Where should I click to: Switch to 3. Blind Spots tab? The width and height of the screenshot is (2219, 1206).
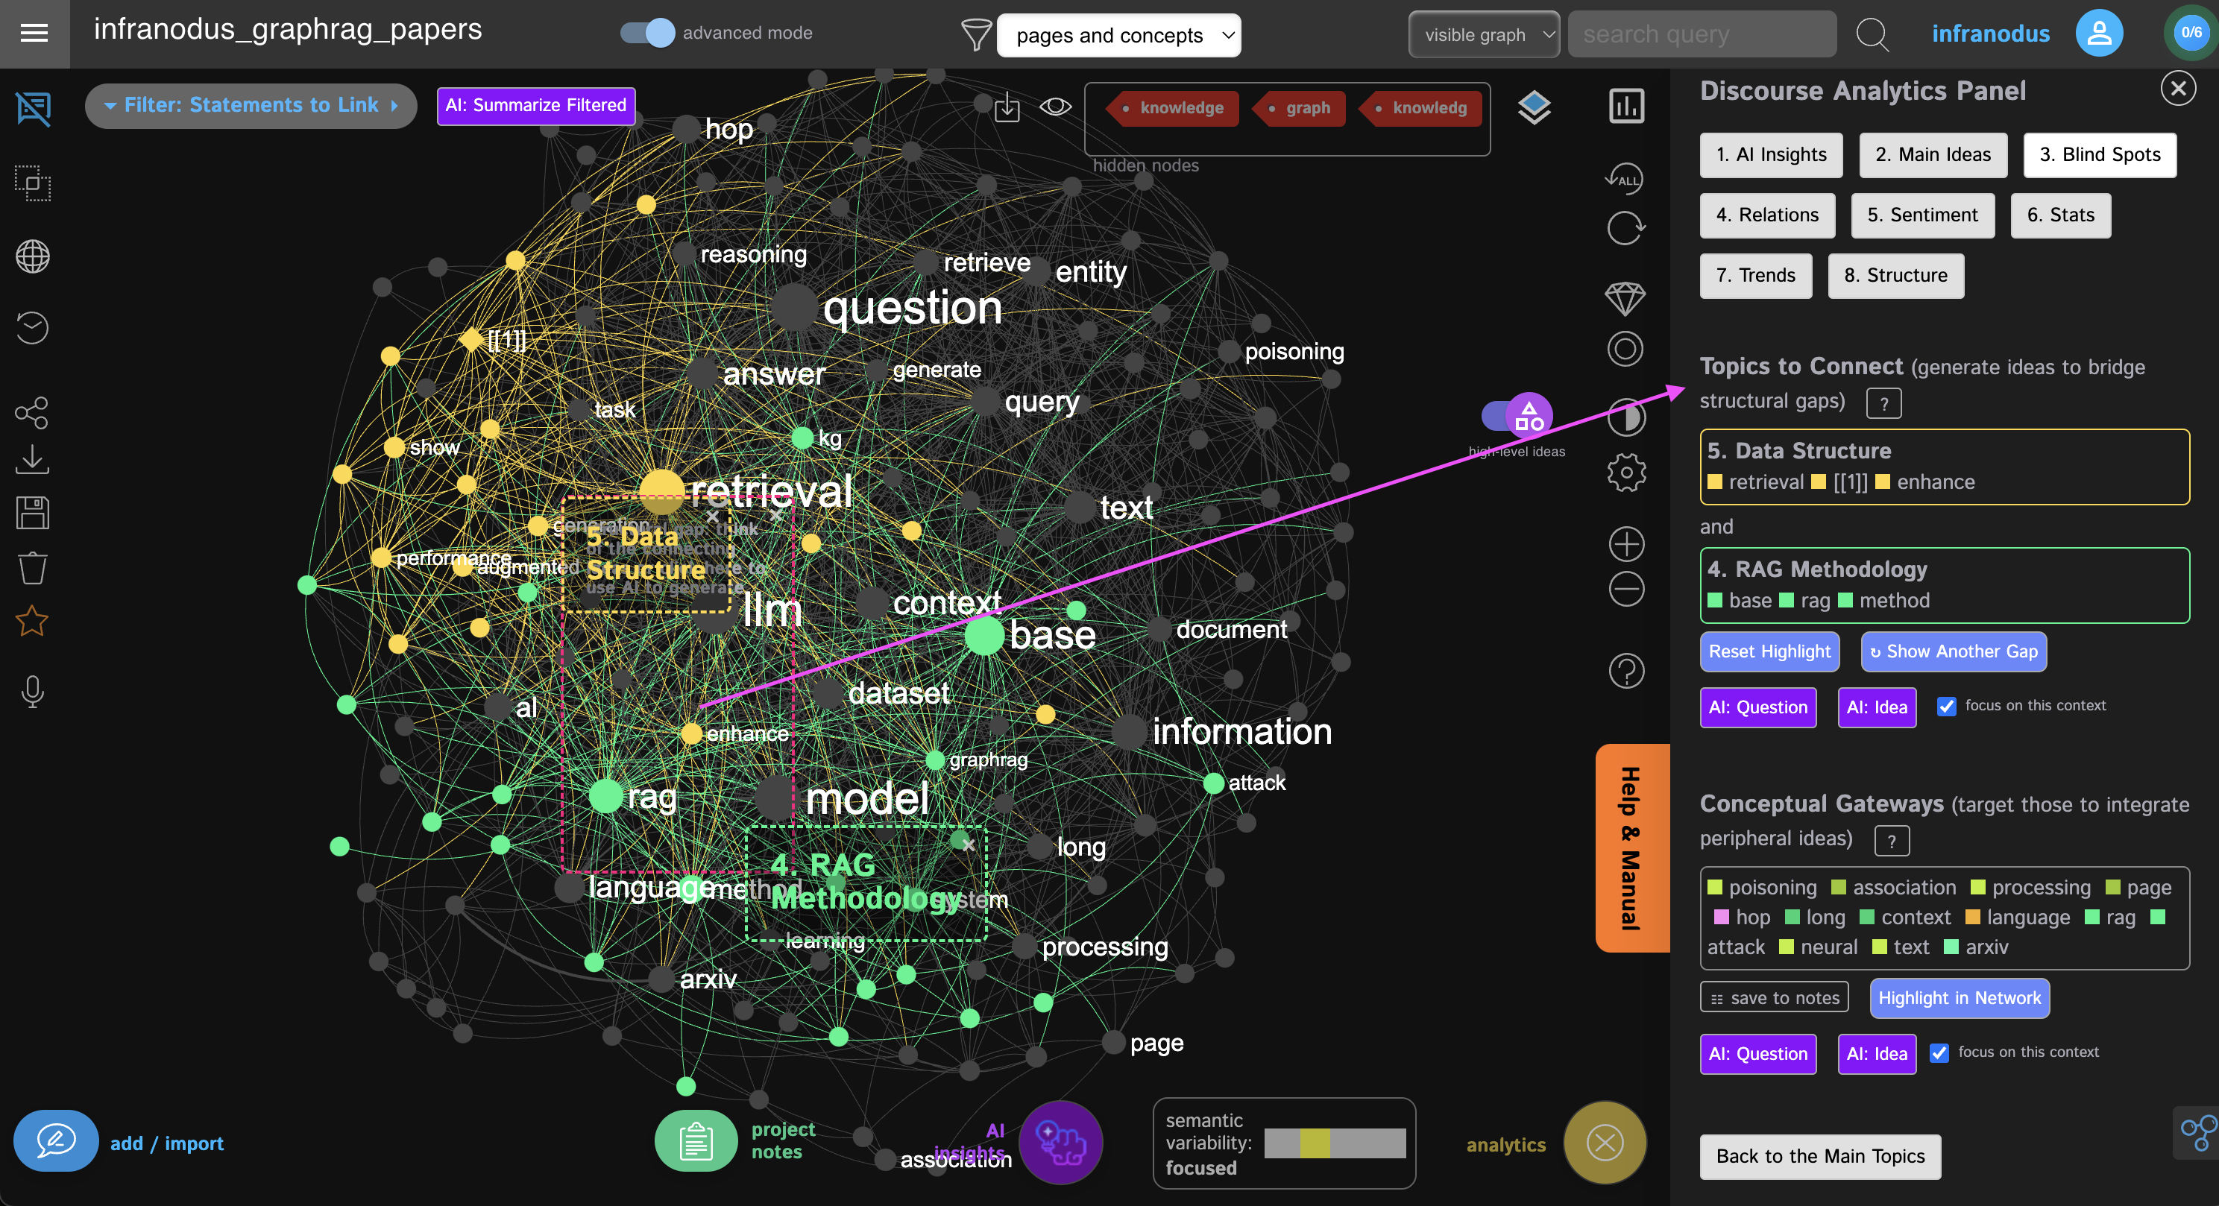point(2099,155)
